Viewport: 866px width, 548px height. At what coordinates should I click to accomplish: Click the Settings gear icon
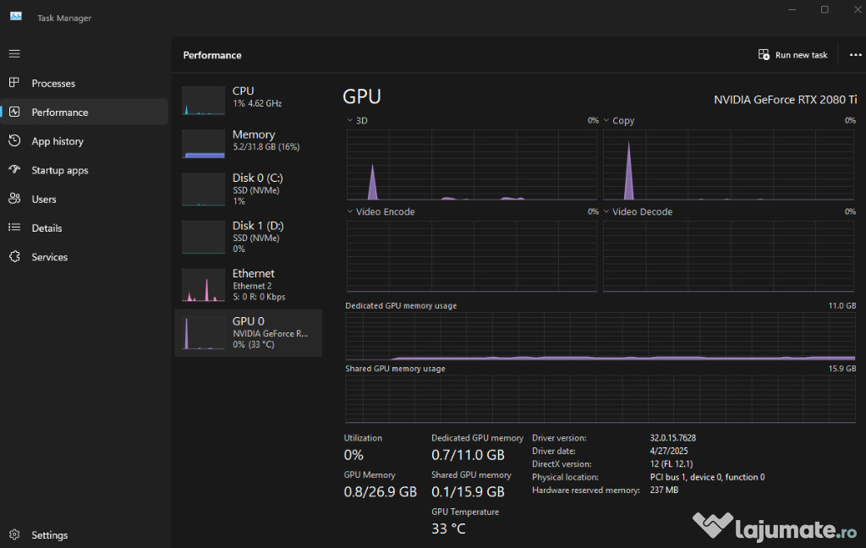pos(14,534)
